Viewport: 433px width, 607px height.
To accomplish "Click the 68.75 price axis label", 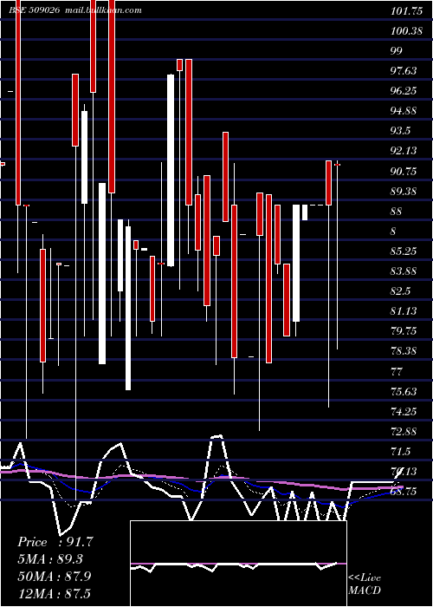I will click(404, 492).
